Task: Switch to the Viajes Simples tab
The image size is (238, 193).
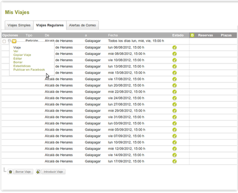Action: tap(19, 25)
